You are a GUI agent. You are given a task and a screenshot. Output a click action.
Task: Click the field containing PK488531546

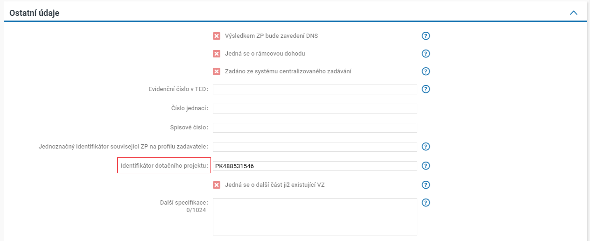[x=315, y=166]
